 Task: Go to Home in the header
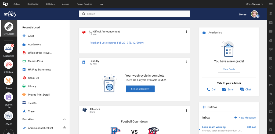click(x=243, y=14)
